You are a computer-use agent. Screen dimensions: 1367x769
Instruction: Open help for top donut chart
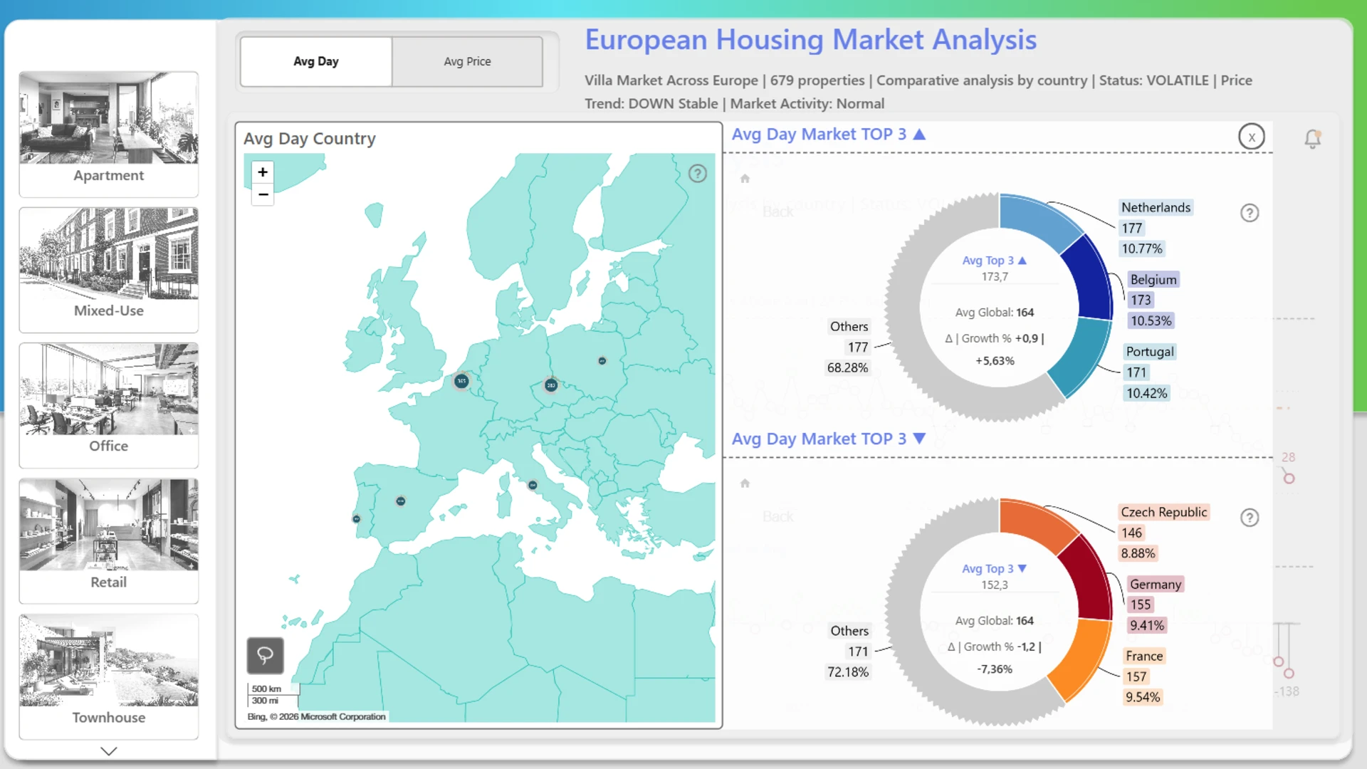pos(1249,213)
